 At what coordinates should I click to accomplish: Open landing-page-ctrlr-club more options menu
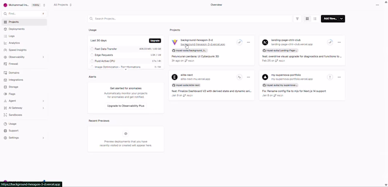pyautogui.click(x=339, y=42)
